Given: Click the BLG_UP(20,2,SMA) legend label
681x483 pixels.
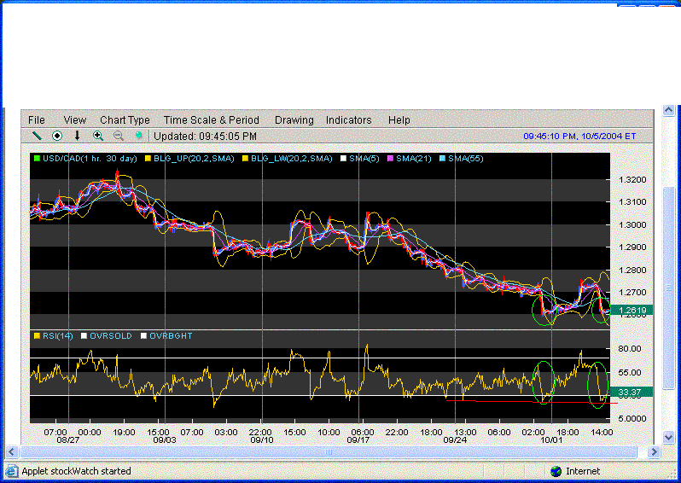Looking at the screenshot, I should point(194,159).
